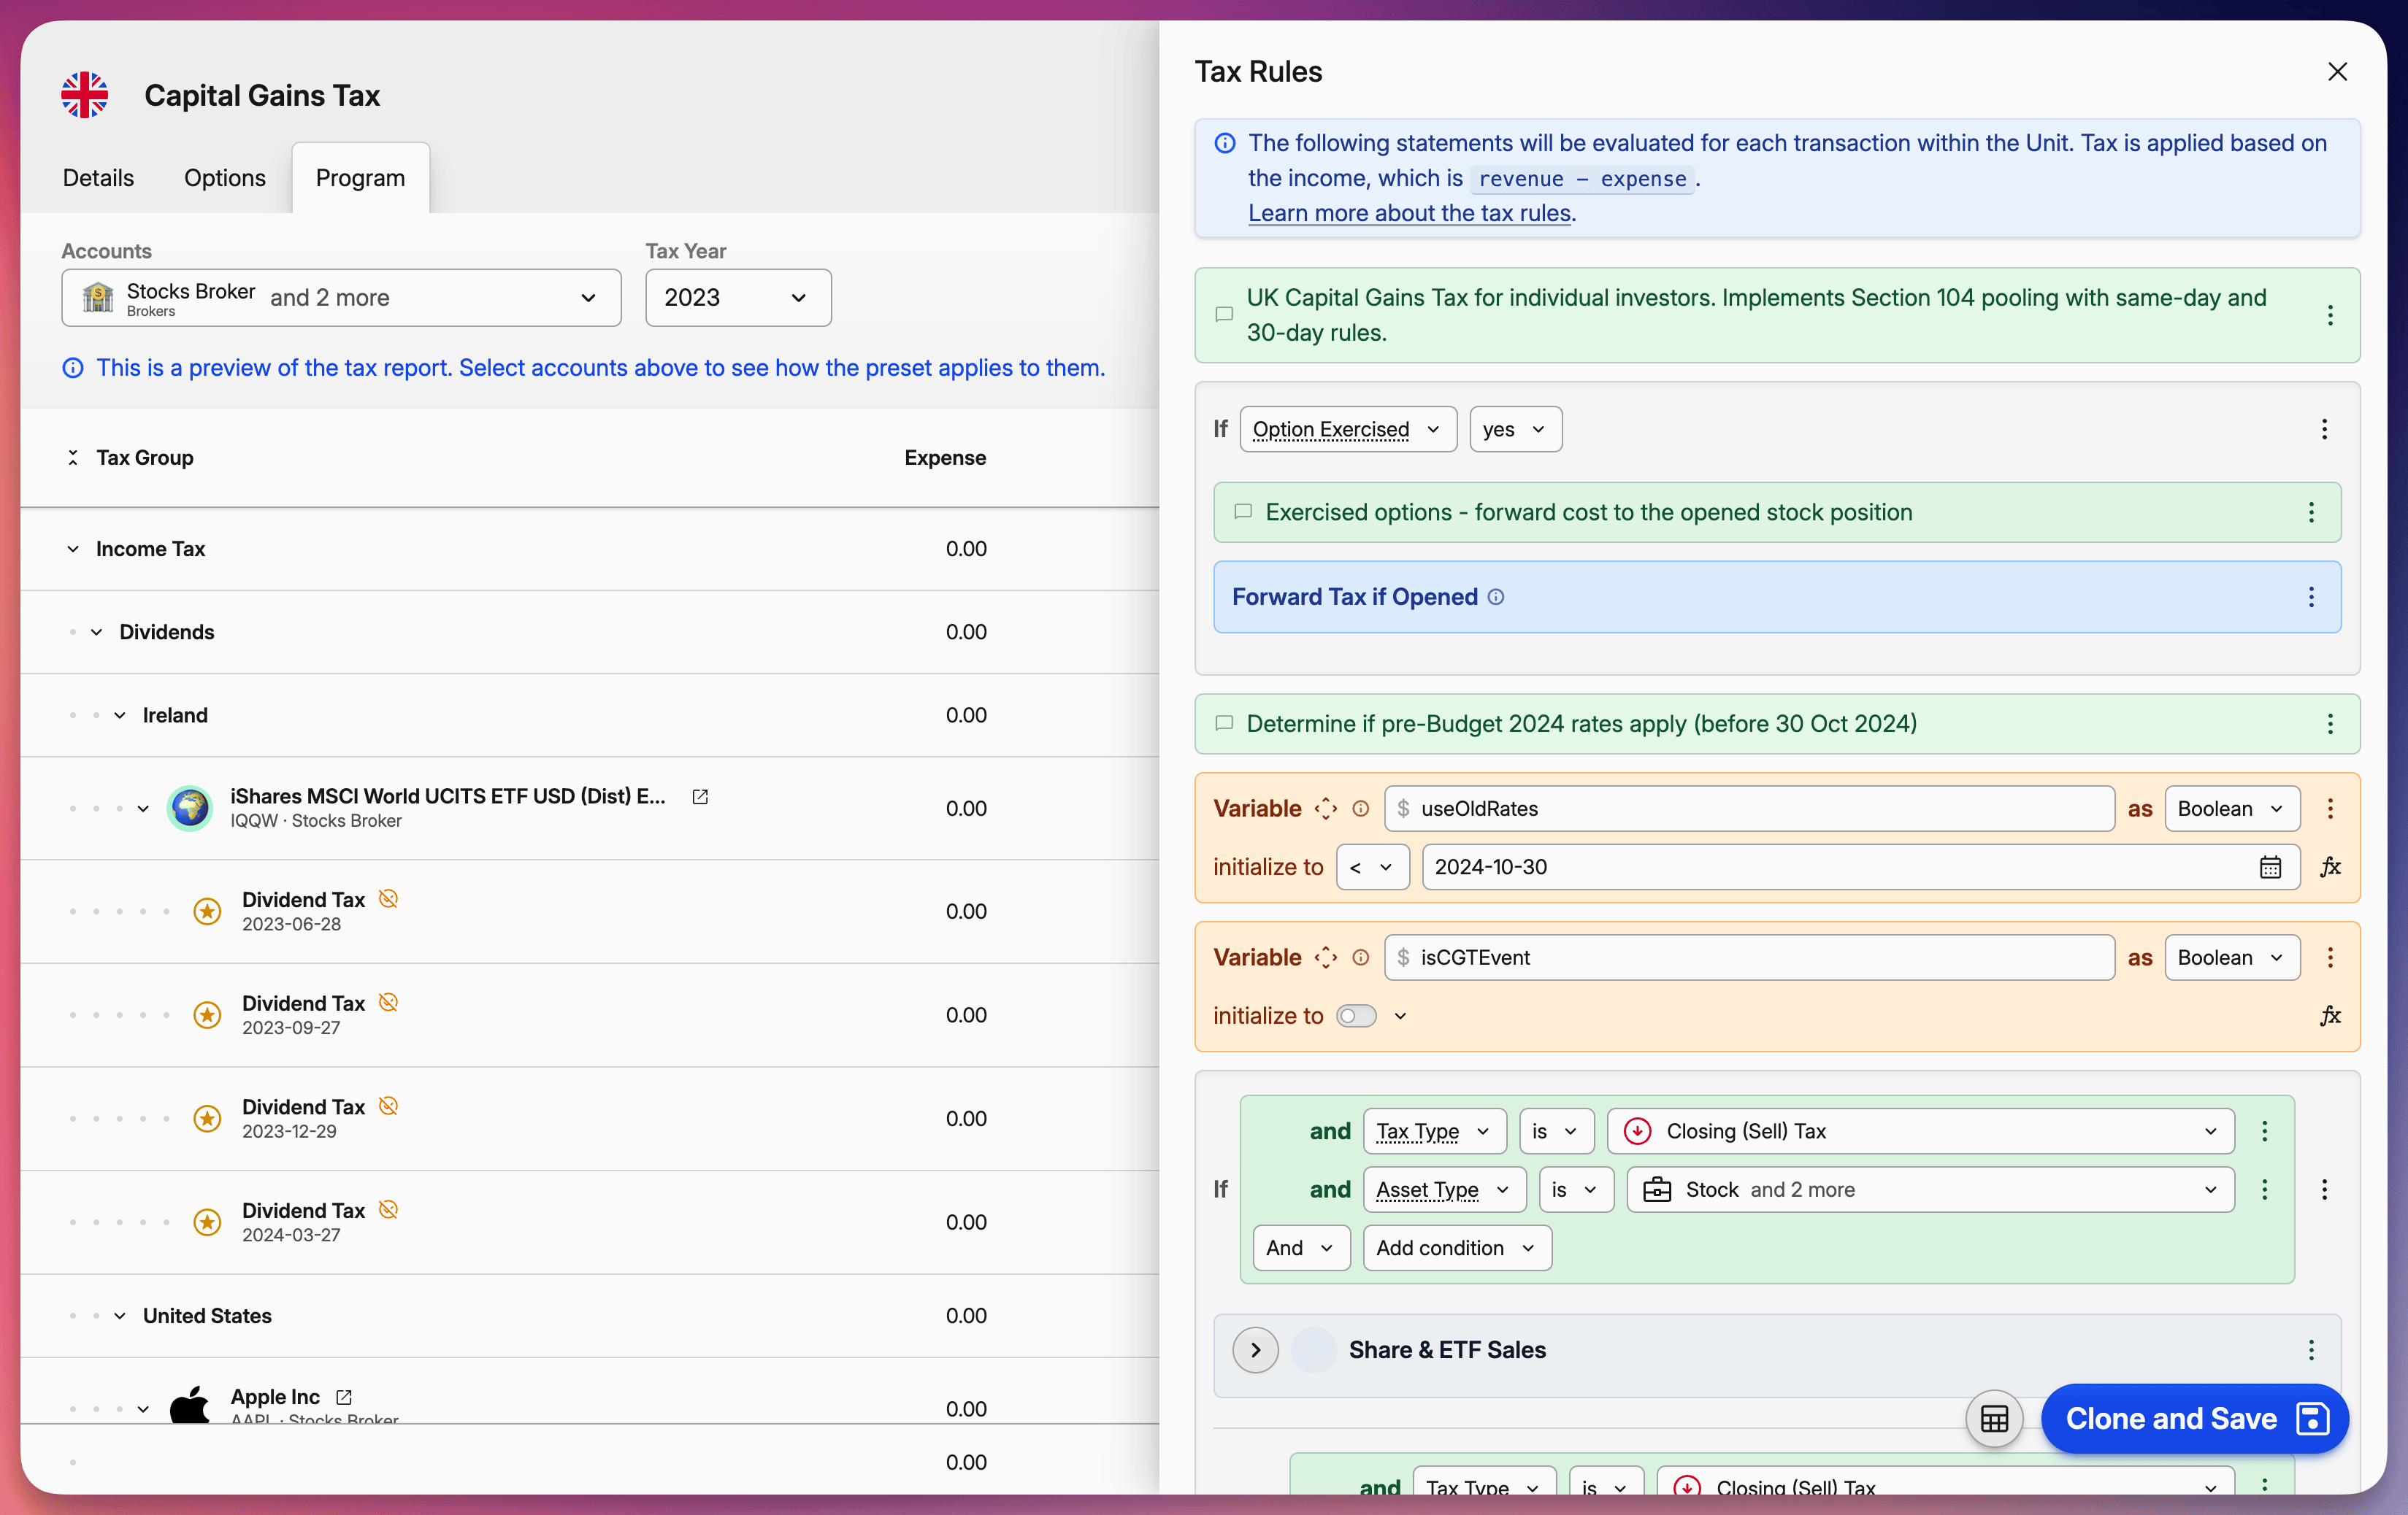Open the Accounts Stocks Broker dropdown
Image resolution: width=2408 pixels, height=1515 pixels.
click(x=341, y=298)
